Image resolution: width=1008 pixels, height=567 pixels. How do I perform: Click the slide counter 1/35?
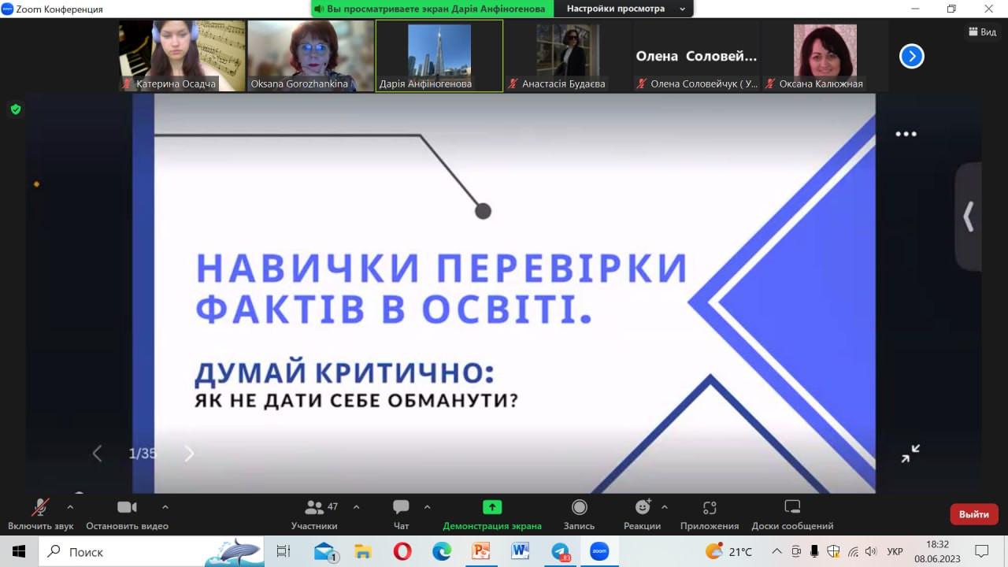tap(143, 454)
